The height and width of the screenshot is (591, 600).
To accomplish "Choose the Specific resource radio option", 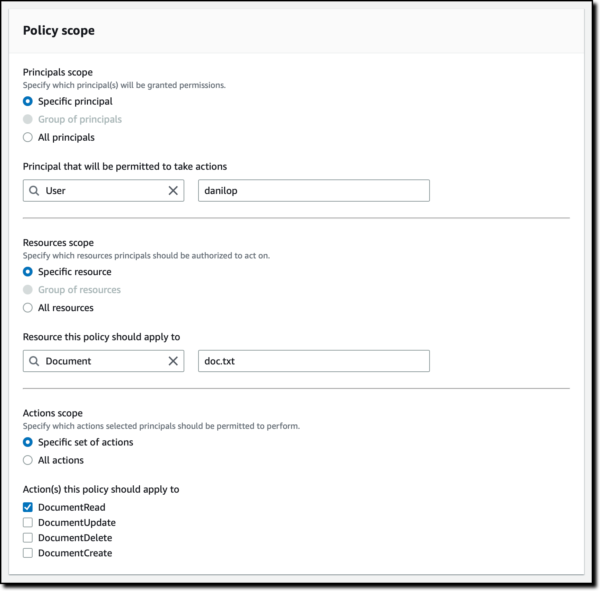I will tap(28, 272).
